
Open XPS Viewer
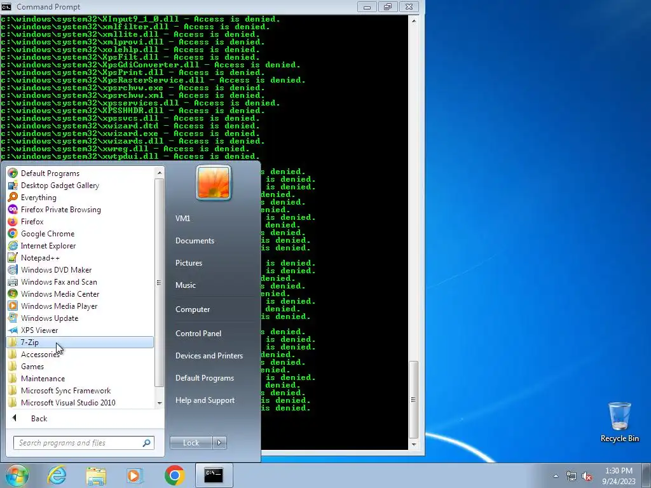tap(39, 330)
